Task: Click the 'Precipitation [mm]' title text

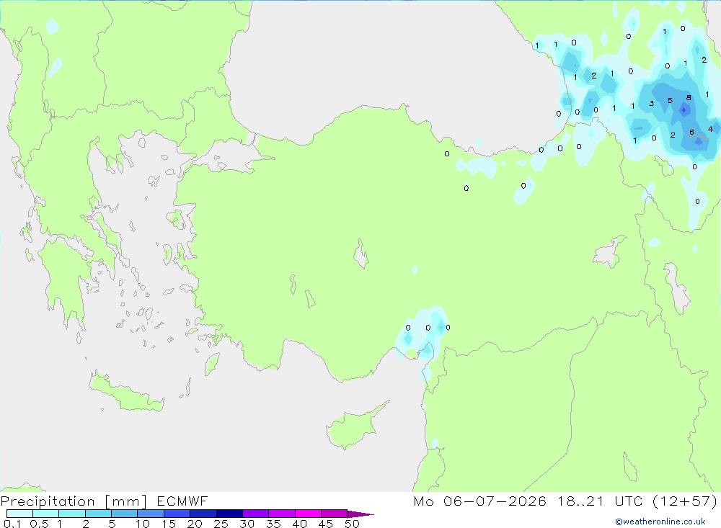Action: (x=74, y=501)
